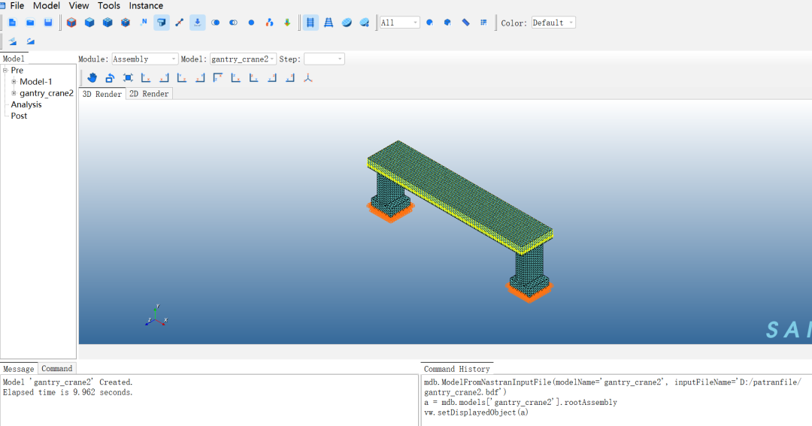Select Model-1 in the tree
Viewport: 812px width, 426px height.
(x=36, y=82)
